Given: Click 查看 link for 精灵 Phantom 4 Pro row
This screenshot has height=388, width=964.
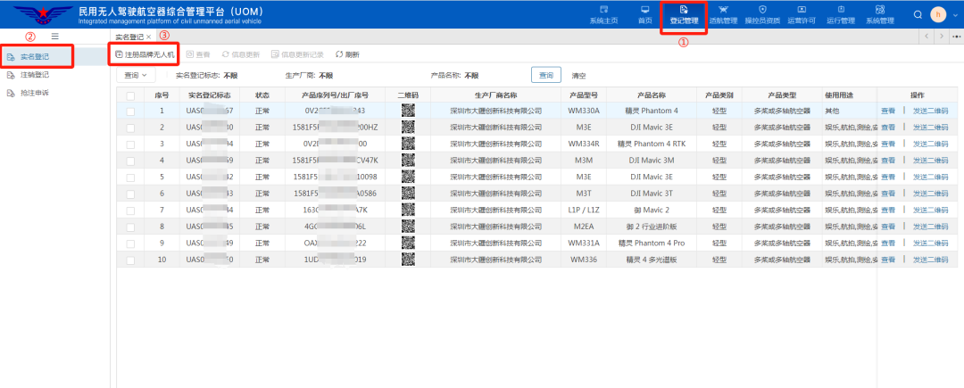Looking at the screenshot, I should 888,244.
